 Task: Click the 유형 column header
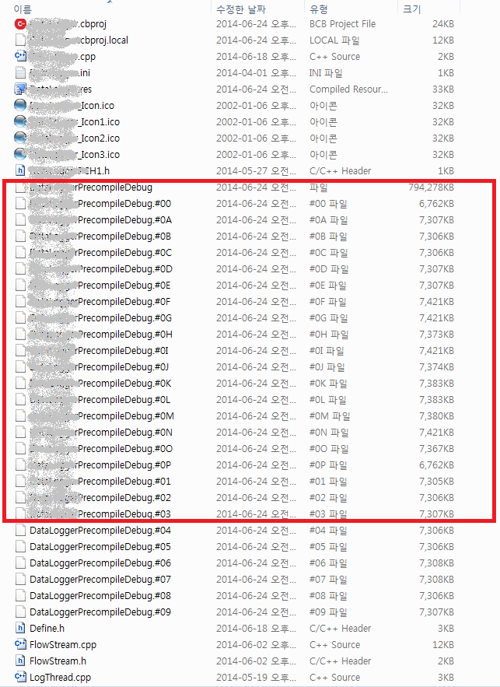(318, 9)
